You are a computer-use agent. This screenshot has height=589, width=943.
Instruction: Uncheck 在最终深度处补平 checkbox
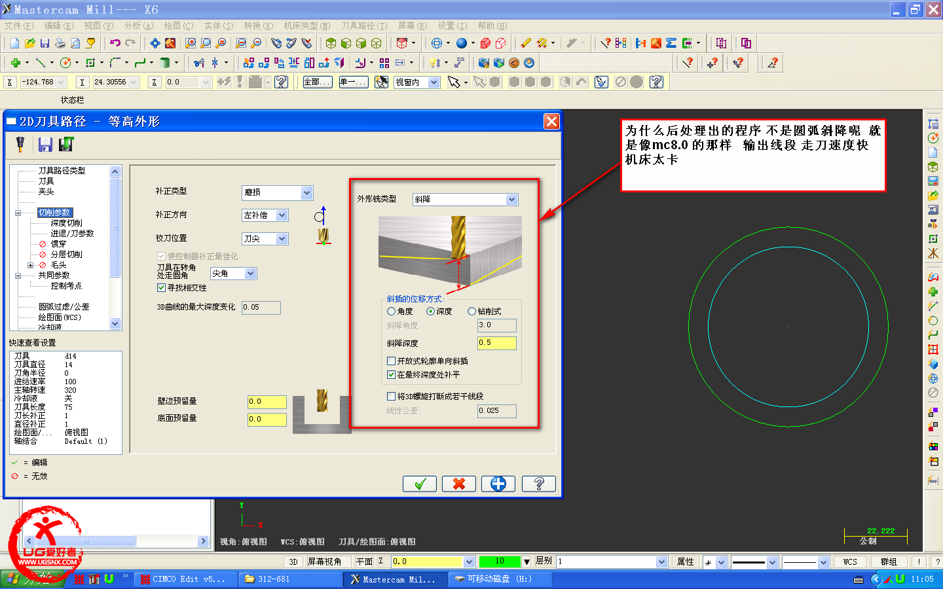click(391, 375)
